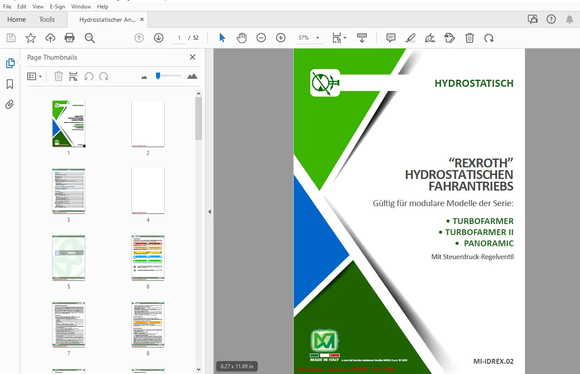580x374 pixels.
Task: Click the current page number field
Action: tap(179, 38)
